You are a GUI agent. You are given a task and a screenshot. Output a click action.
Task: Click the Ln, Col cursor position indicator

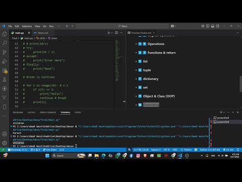(x=141, y=150)
